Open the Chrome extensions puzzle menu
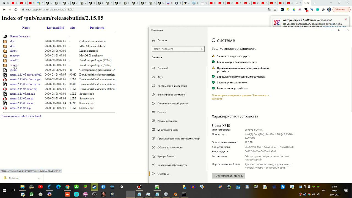The width and height of the screenshot is (352, 198). [323, 9]
